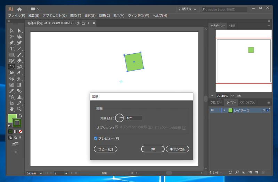
Task: Open the オブジェクト(O) menu
Action: coord(54,16)
